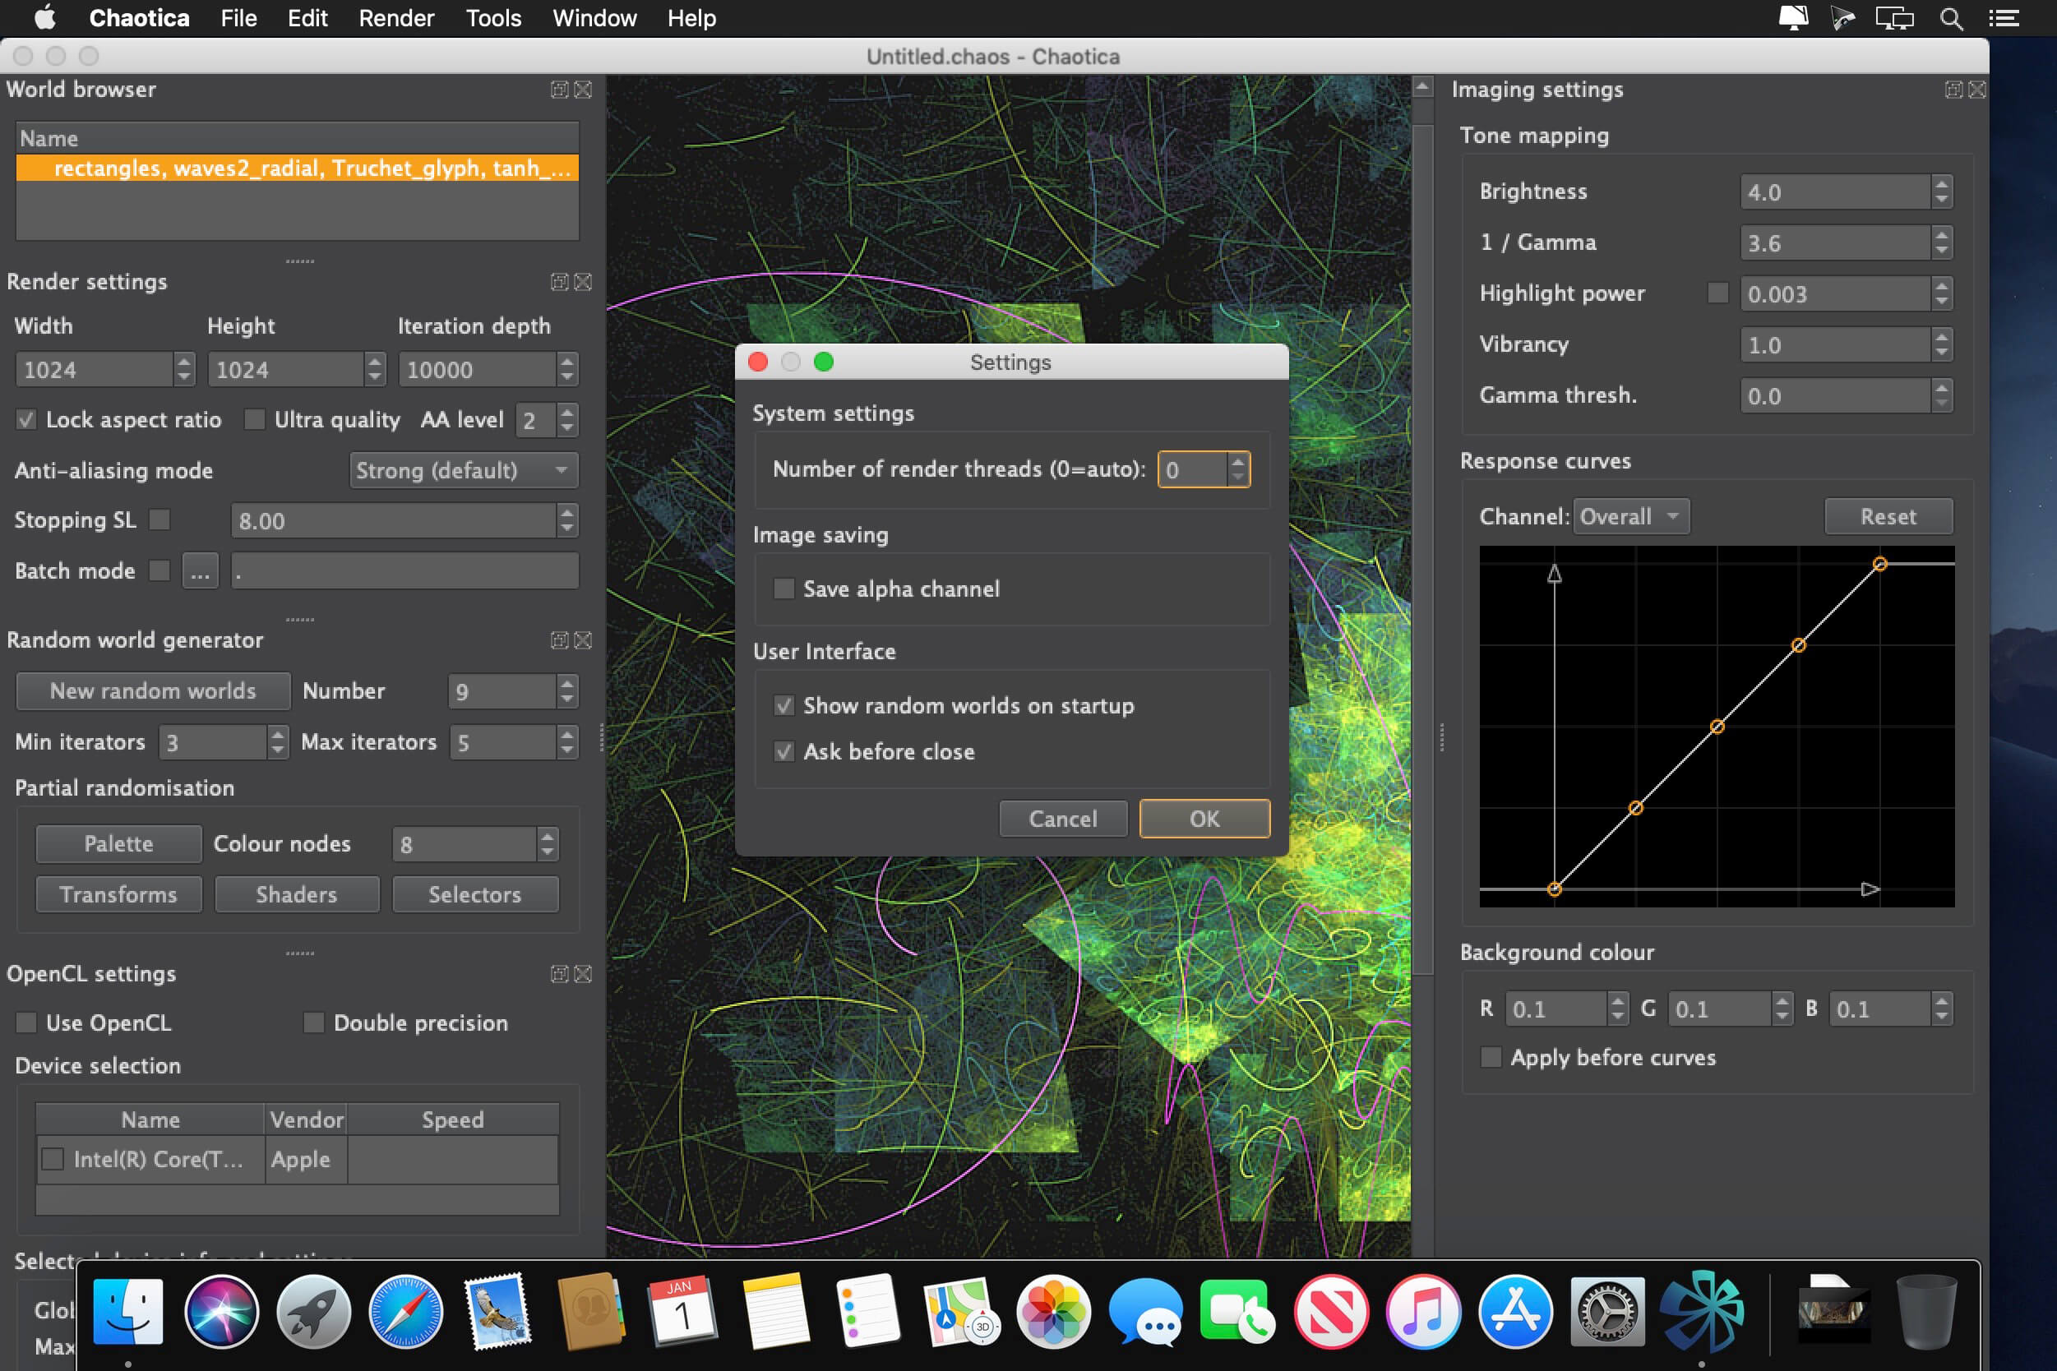Toggle Show random worlds on startup

click(784, 705)
